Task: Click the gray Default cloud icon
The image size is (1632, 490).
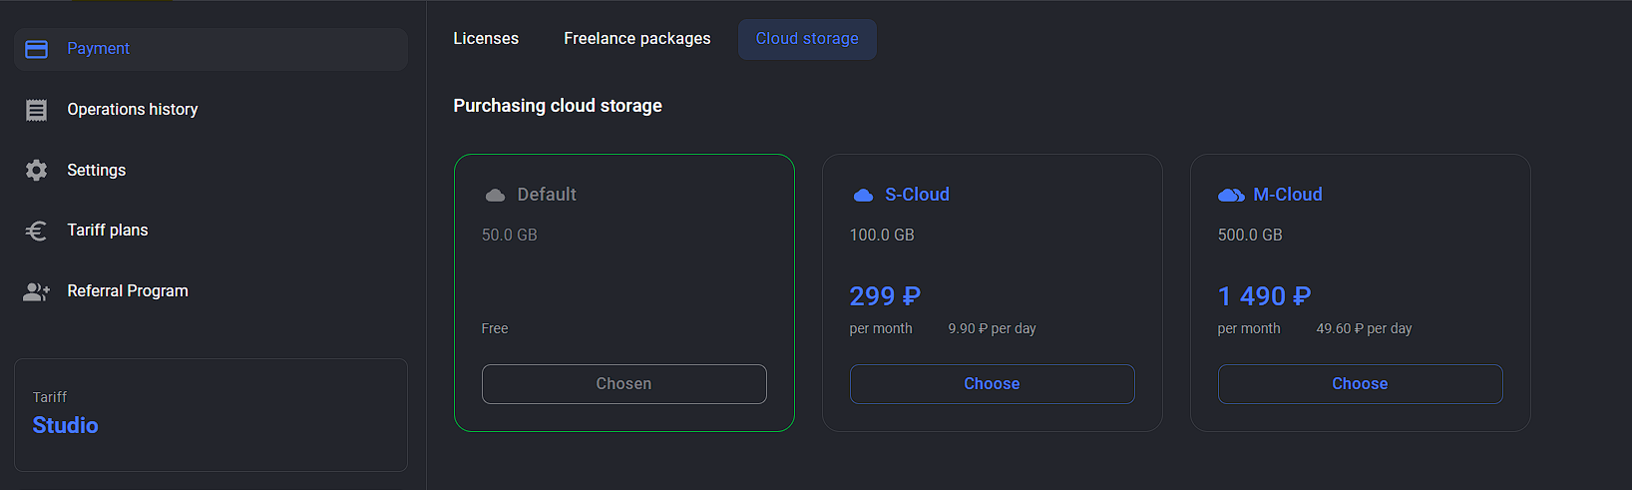Action: pyautogui.click(x=495, y=196)
